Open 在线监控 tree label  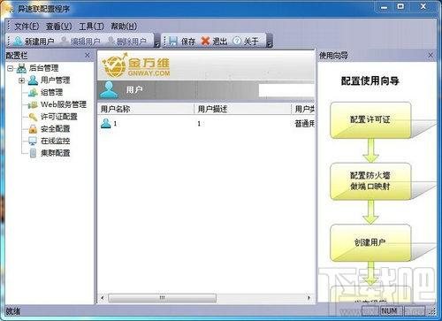[55, 141]
